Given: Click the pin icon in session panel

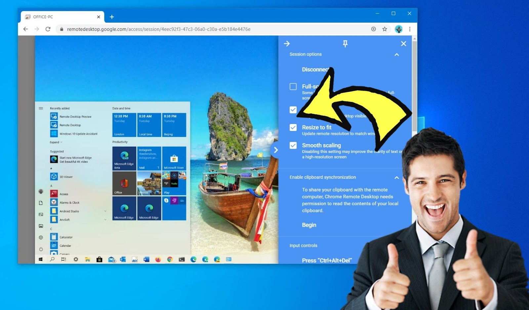Looking at the screenshot, I should (345, 44).
